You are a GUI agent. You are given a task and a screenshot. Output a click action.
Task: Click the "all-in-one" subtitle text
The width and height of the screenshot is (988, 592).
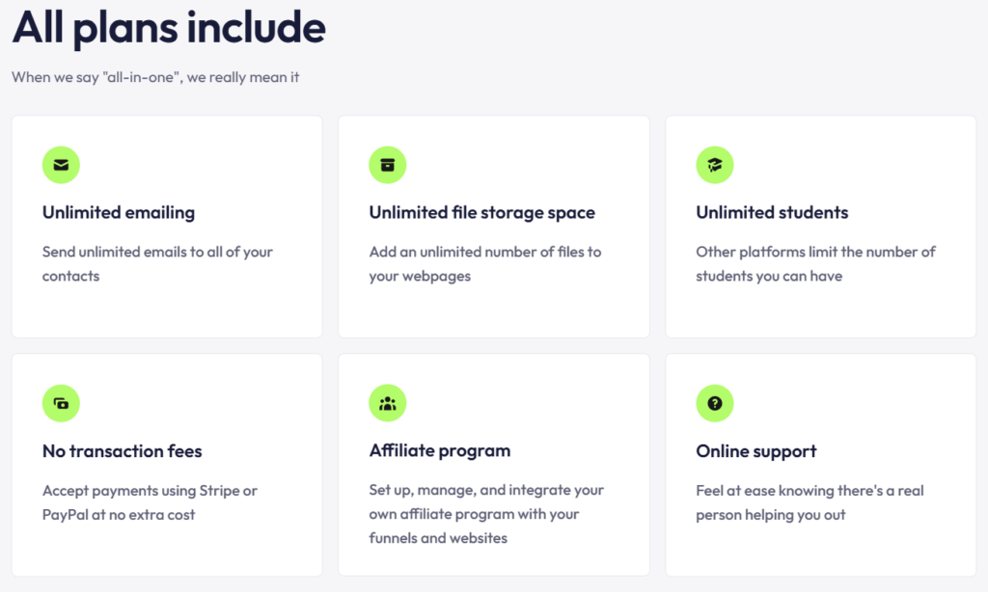point(155,77)
